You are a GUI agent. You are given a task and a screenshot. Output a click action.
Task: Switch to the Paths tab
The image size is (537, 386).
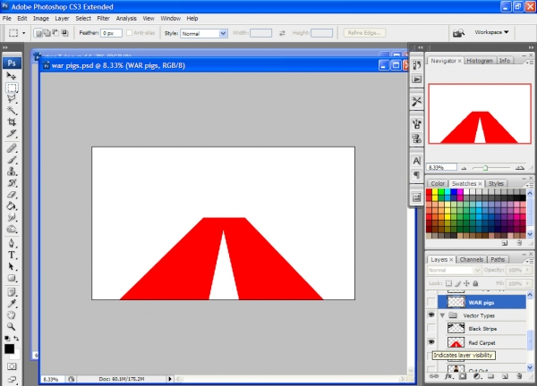click(x=498, y=259)
